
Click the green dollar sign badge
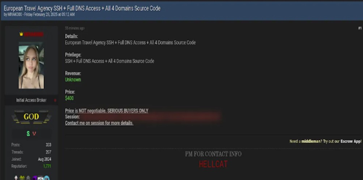(x=28, y=134)
